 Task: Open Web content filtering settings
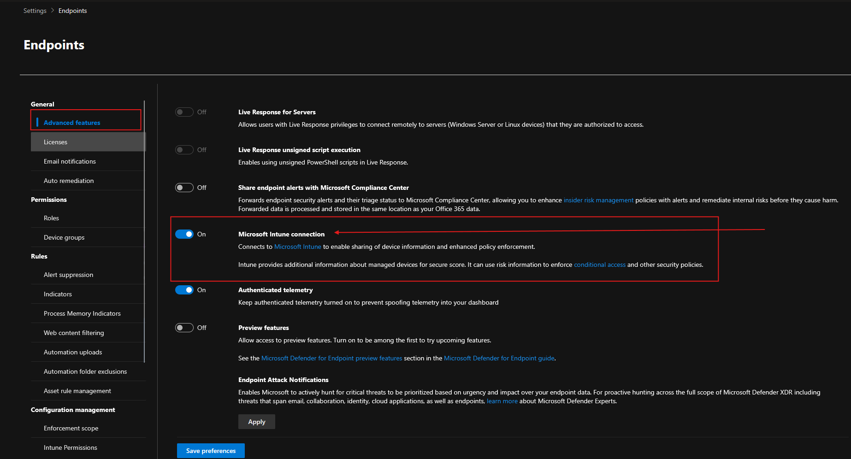point(74,333)
